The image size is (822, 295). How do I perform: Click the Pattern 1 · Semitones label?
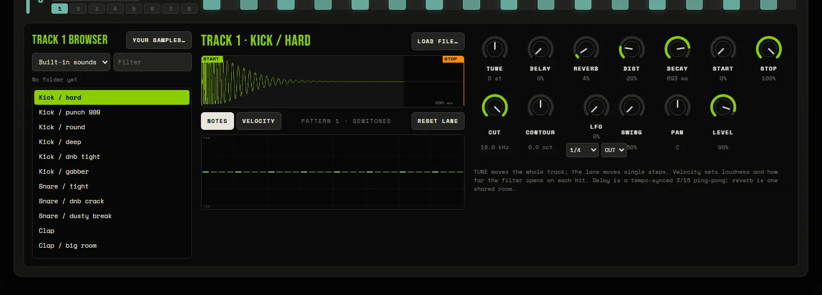point(346,121)
